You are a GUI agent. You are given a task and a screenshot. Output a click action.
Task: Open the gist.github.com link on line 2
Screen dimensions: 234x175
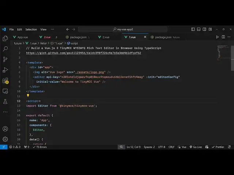coord(83,53)
